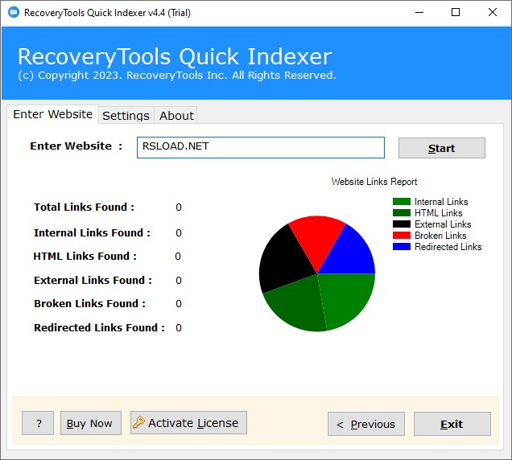The image size is (512, 460).
Task: Click the 'External Links Found :' label
Action: point(93,280)
